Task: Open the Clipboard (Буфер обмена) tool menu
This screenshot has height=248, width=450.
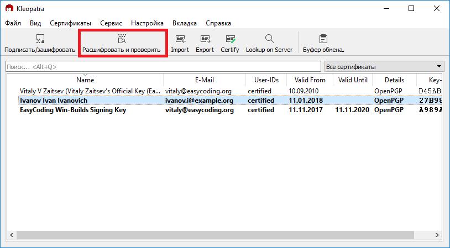Action: (x=323, y=44)
